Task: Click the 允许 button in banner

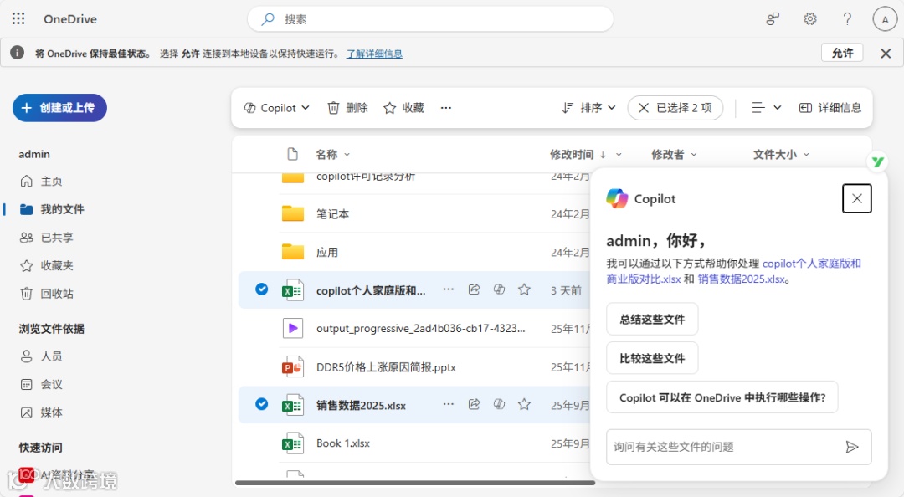Action: (x=842, y=53)
